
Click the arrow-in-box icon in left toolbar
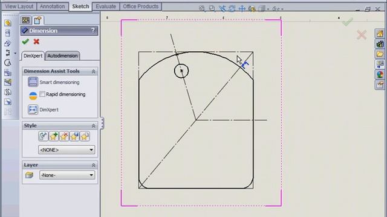8,102
